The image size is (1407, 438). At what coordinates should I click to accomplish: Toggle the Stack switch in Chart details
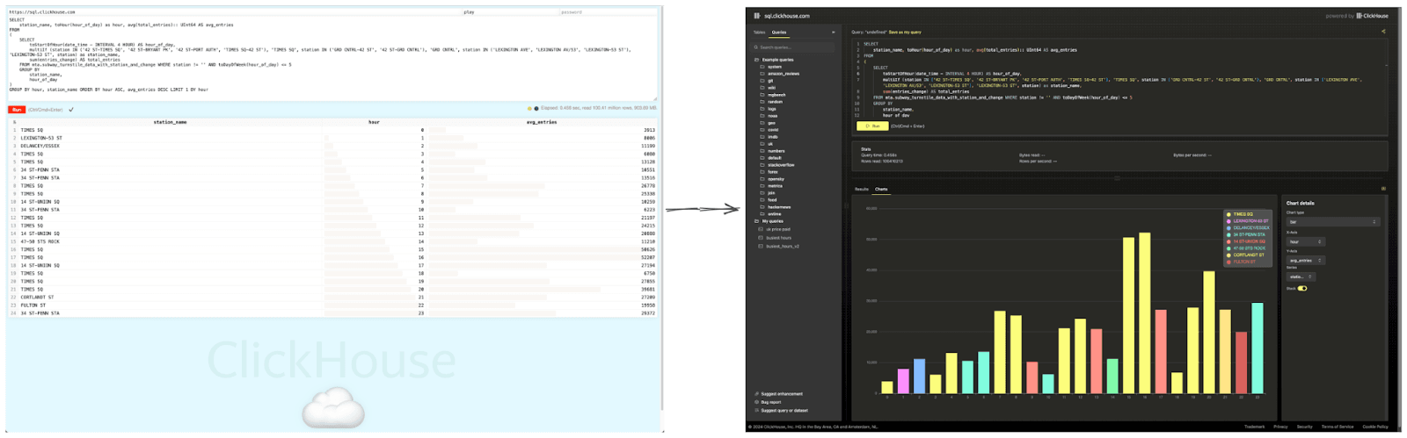[1302, 288]
